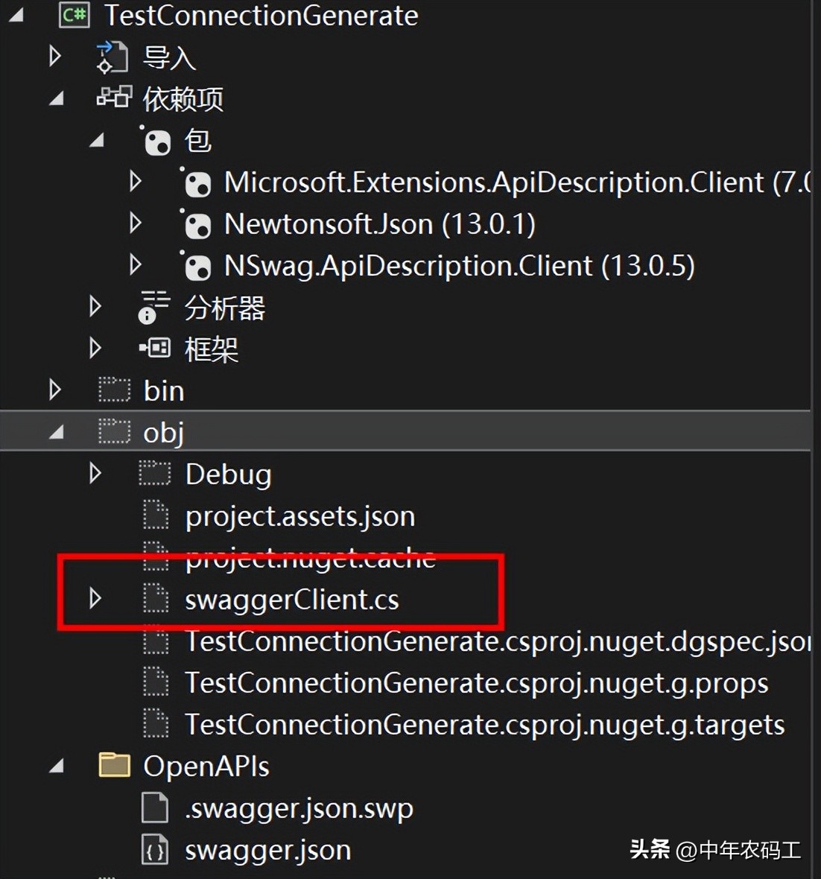821x879 pixels.
Task: Expand the swaggerClient.cs node
Action: click(x=95, y=598)
